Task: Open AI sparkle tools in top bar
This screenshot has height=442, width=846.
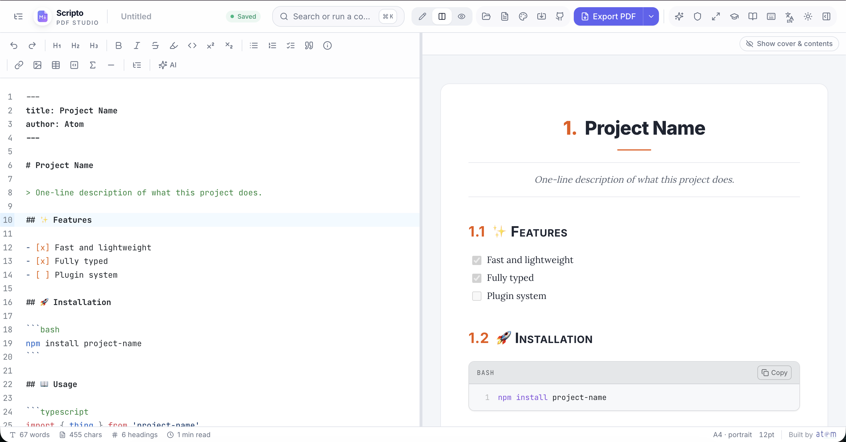Action: tap(679, 16)
